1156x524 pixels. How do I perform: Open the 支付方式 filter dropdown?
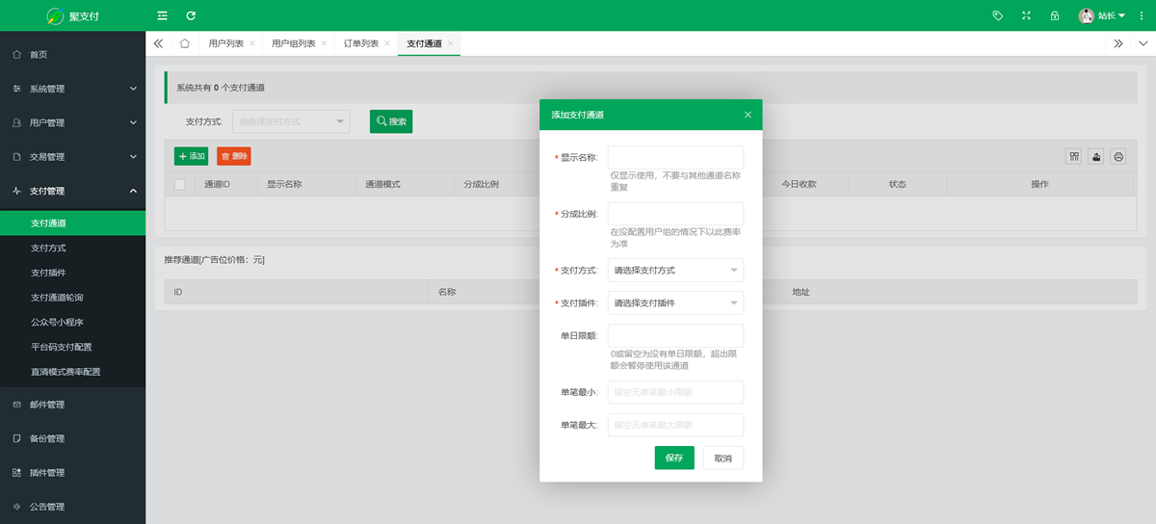point(291,121)
